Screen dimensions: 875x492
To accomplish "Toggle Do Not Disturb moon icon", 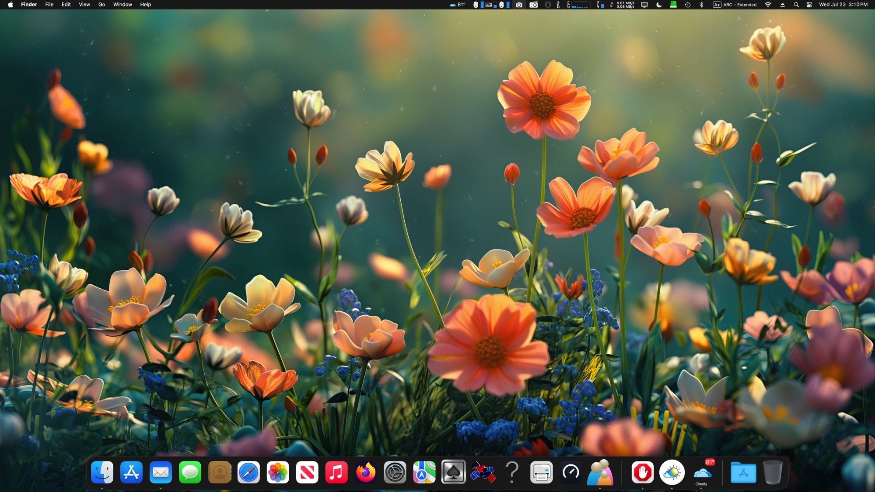I will [x=659, y=4].
